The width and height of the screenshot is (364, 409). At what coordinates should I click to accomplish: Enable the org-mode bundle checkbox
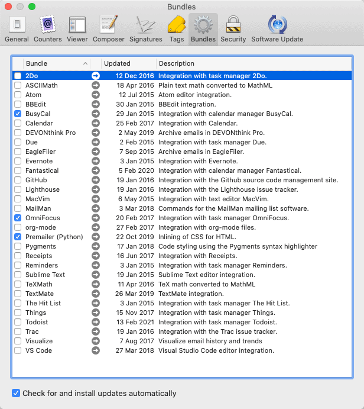[18, 227]
